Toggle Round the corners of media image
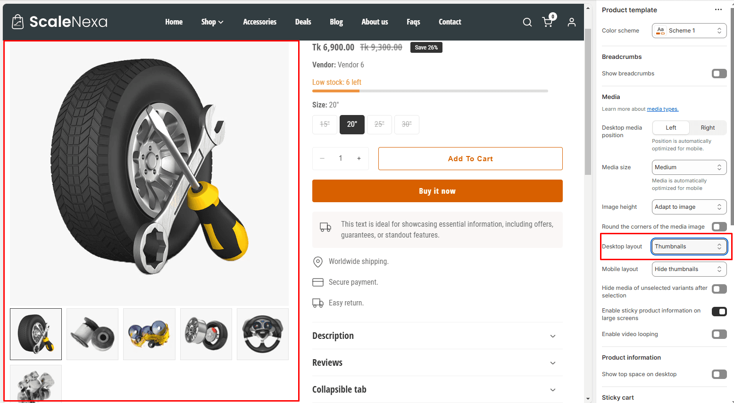The height and width of the screenshot is (403, 734). pos(719,227)
